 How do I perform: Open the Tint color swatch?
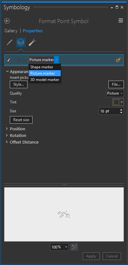[118, 102]
